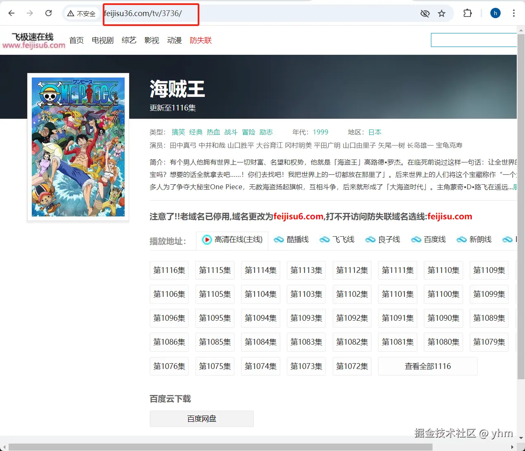Open the extensions puzzle icon
525x451 pixels.
[x=467, y=13]
